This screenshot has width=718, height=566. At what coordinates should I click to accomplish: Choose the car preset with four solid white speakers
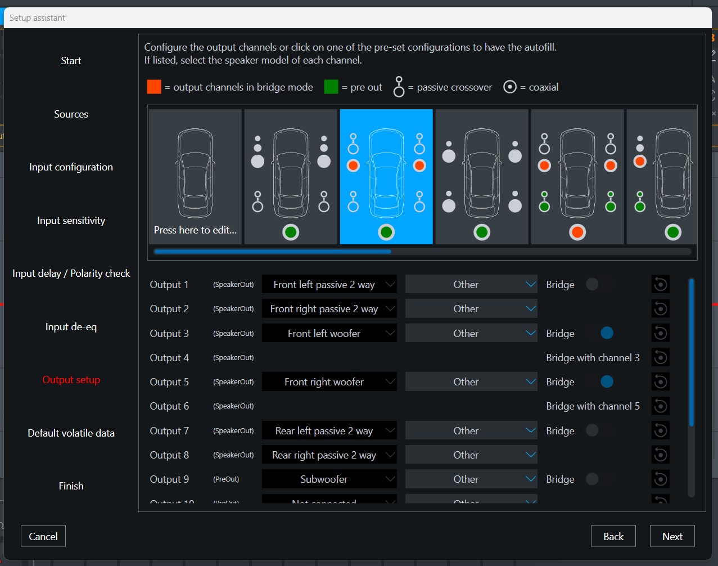482,177
